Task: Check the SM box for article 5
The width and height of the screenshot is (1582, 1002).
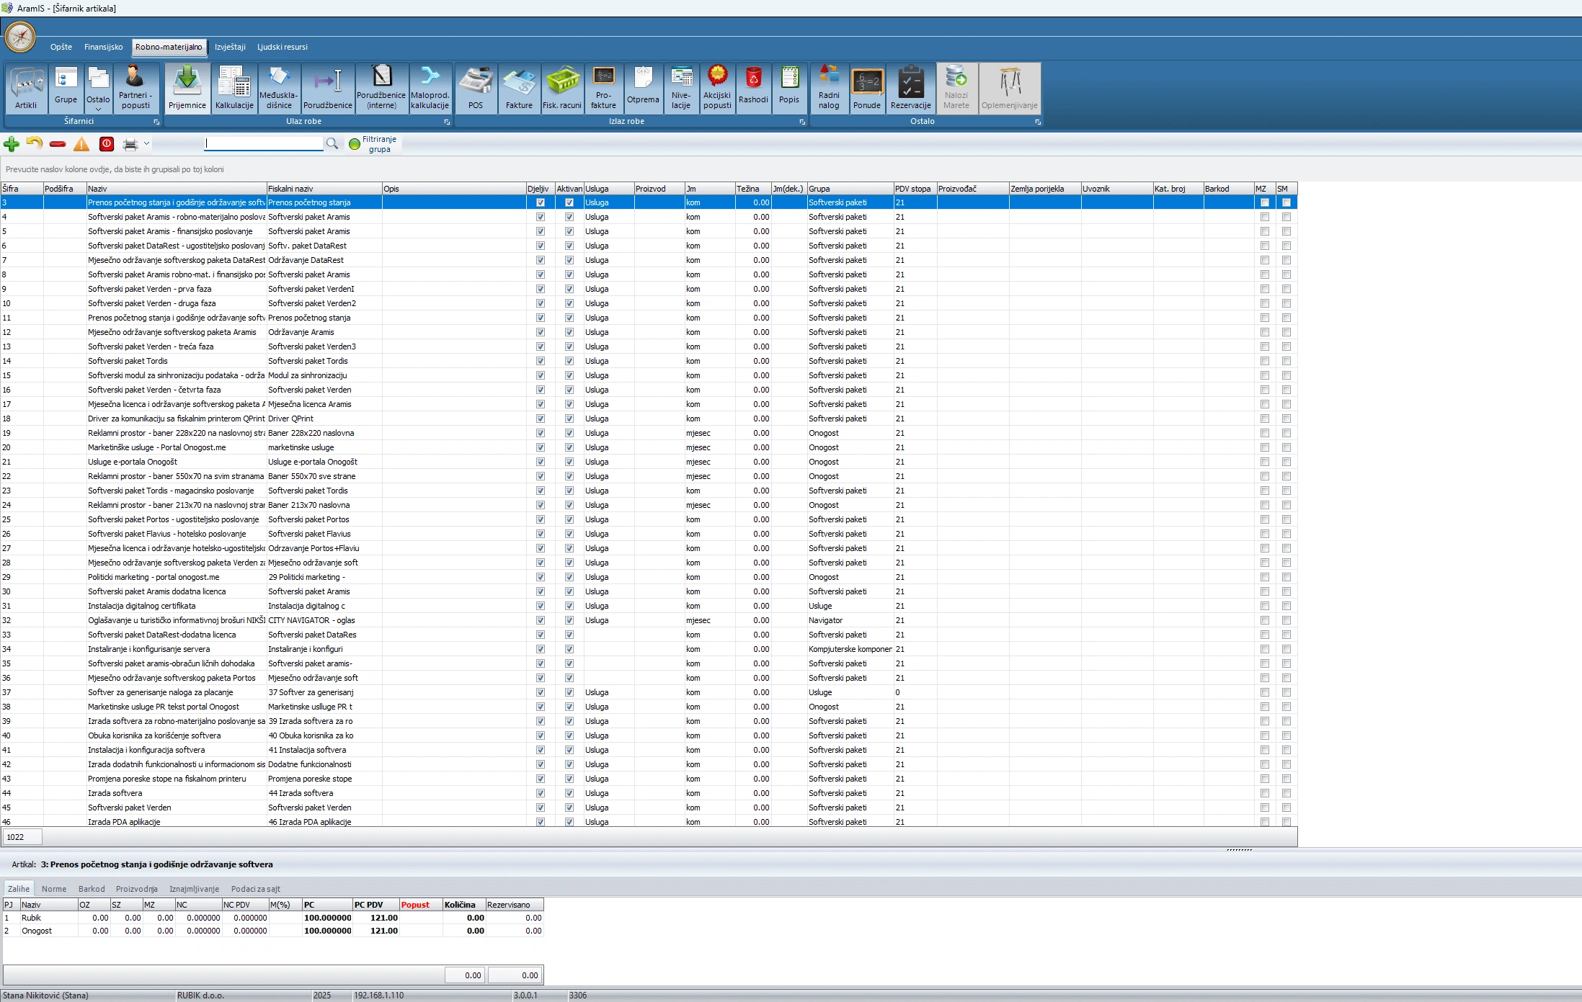Action: click(x=1287, y=231)
